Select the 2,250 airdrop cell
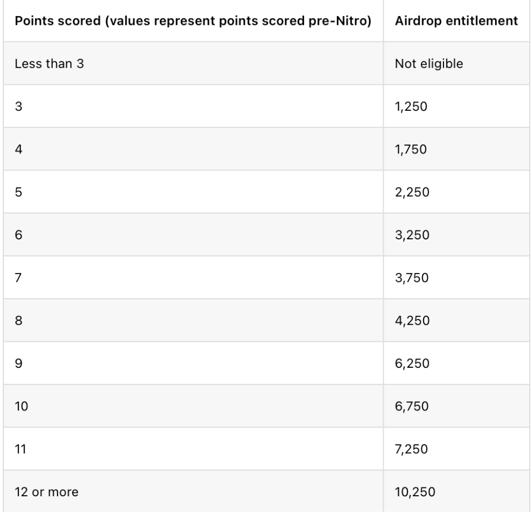The width and height of the screenshot is (532, 514). pos(413,192)
